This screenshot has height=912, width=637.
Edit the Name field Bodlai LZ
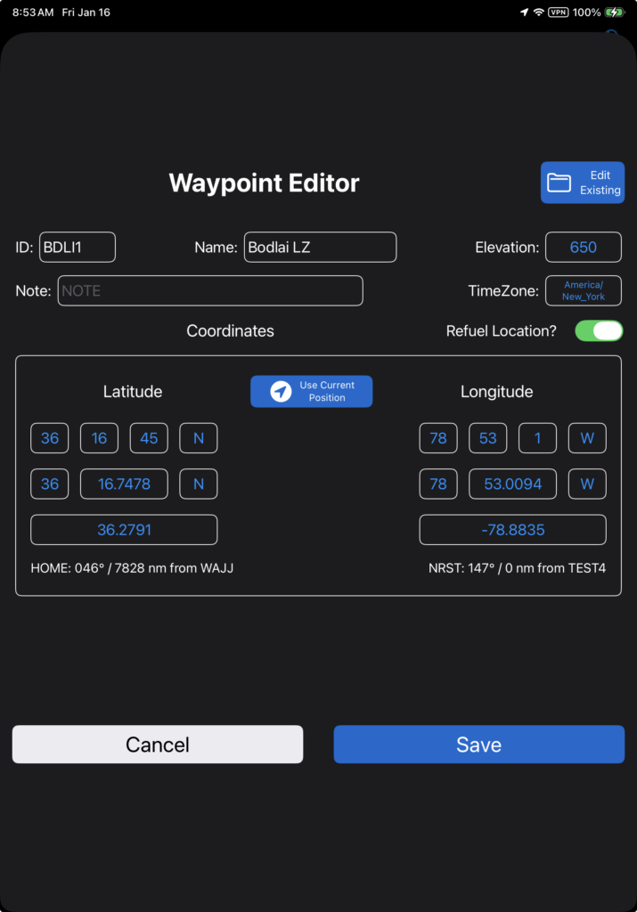320,248
